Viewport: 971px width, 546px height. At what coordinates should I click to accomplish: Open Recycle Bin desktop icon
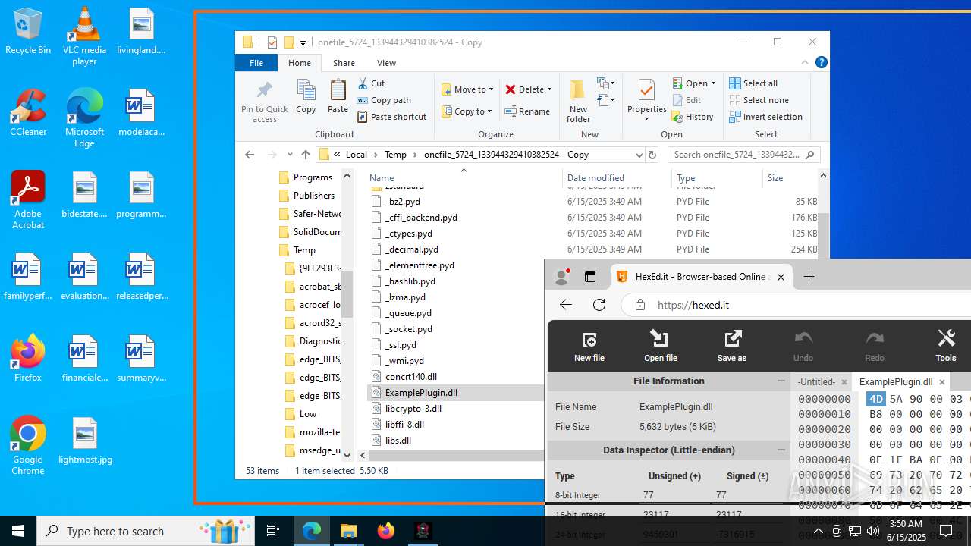[28, 31]
